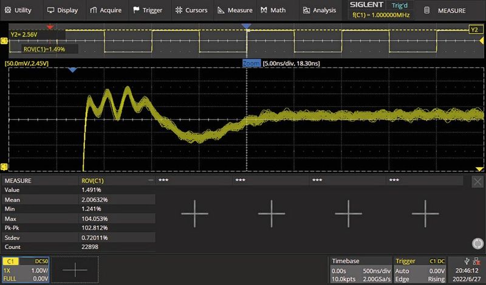The height and width of the screenshot is (285, 486).
Task: Click the USB connection status icon
Action: [x=467, y=261]
